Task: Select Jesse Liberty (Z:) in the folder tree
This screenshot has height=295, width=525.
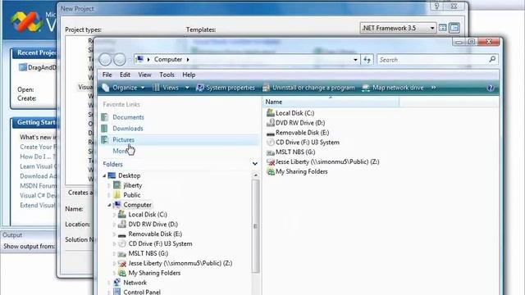Action: tap(180, 263)
